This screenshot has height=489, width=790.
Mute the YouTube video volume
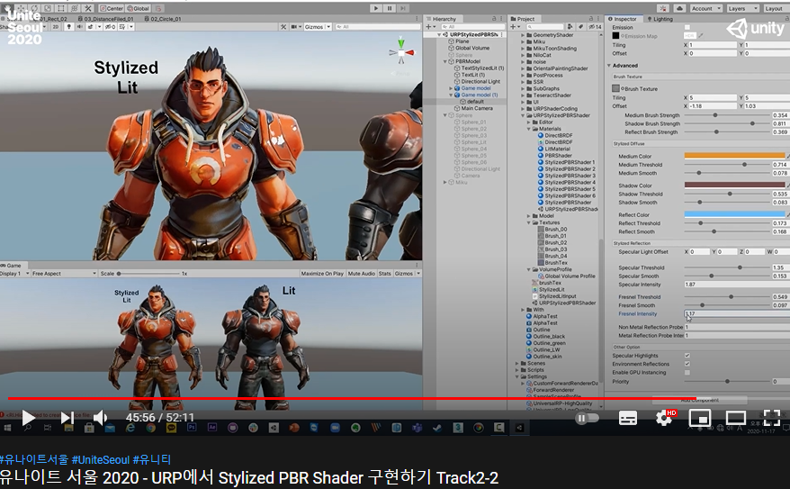[x=100, y=418]
